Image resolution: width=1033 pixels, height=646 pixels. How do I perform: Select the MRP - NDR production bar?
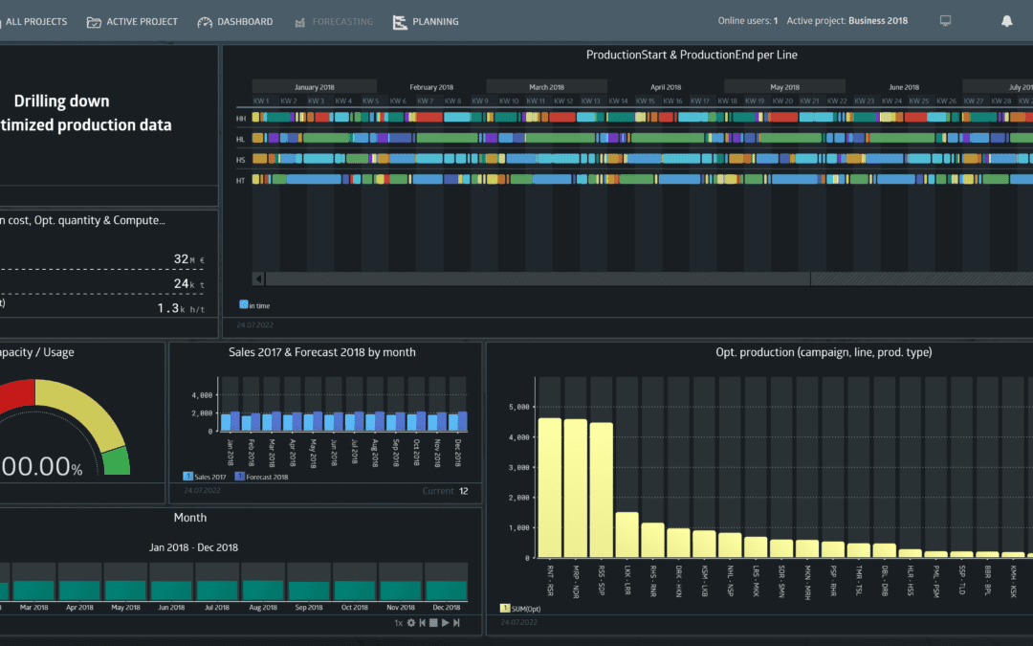[x=576, y=488]
